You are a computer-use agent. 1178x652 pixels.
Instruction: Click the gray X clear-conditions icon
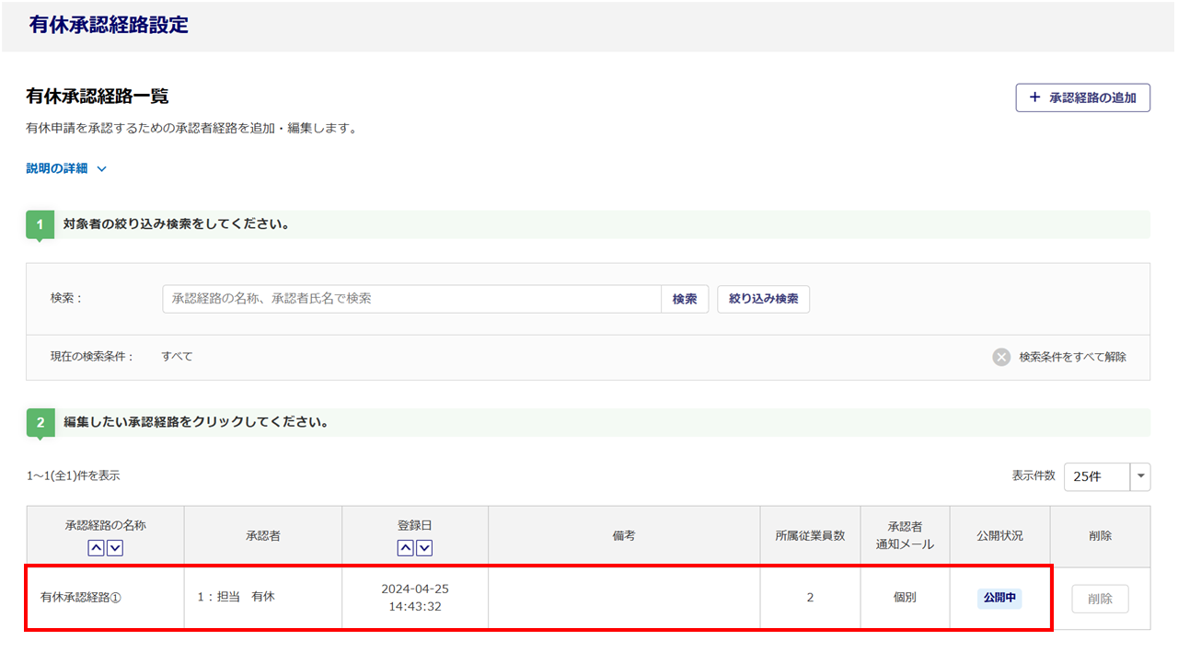[x=1001, y=357]
